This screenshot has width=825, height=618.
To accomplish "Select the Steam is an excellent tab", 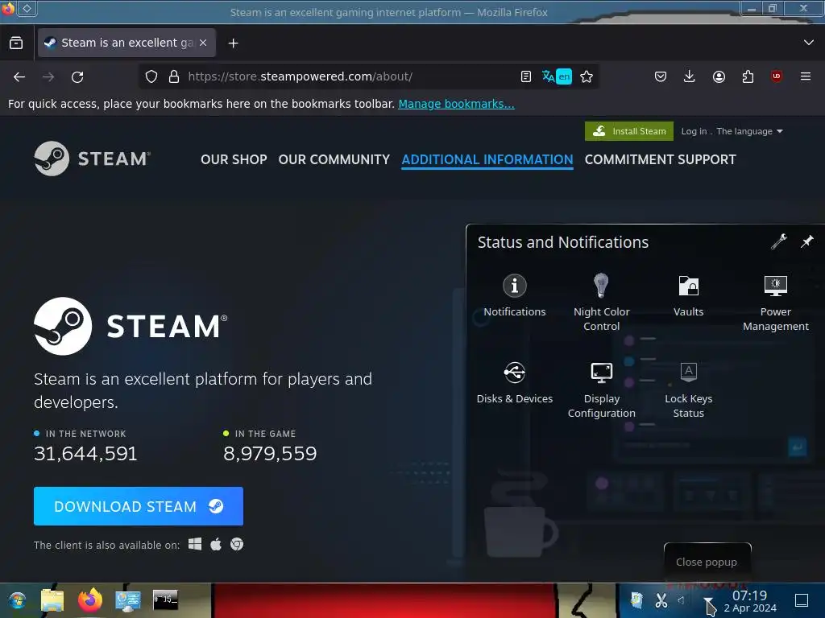I will [126, 43].
